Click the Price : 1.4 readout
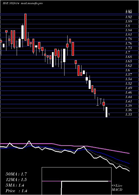 pos(16,191)
